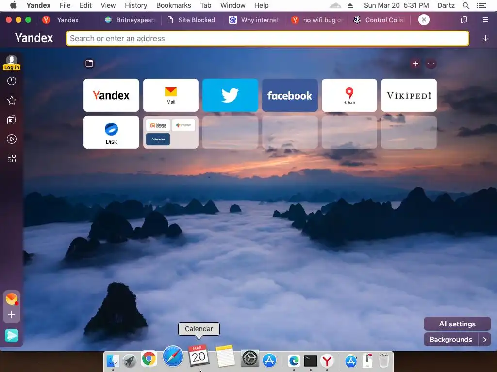The height and width of the screenshot is (372, 497).
Task: Open the Help menu
Action: tap(262, 5)
